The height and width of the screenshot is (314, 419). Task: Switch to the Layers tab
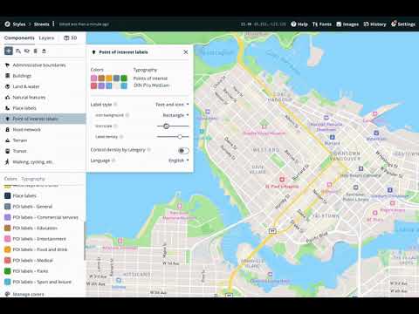[x=46, y=38]
